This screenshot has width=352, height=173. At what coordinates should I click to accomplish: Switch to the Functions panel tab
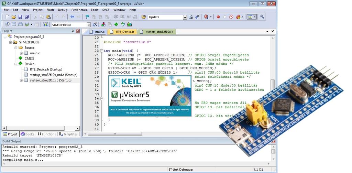coord(47,134)
